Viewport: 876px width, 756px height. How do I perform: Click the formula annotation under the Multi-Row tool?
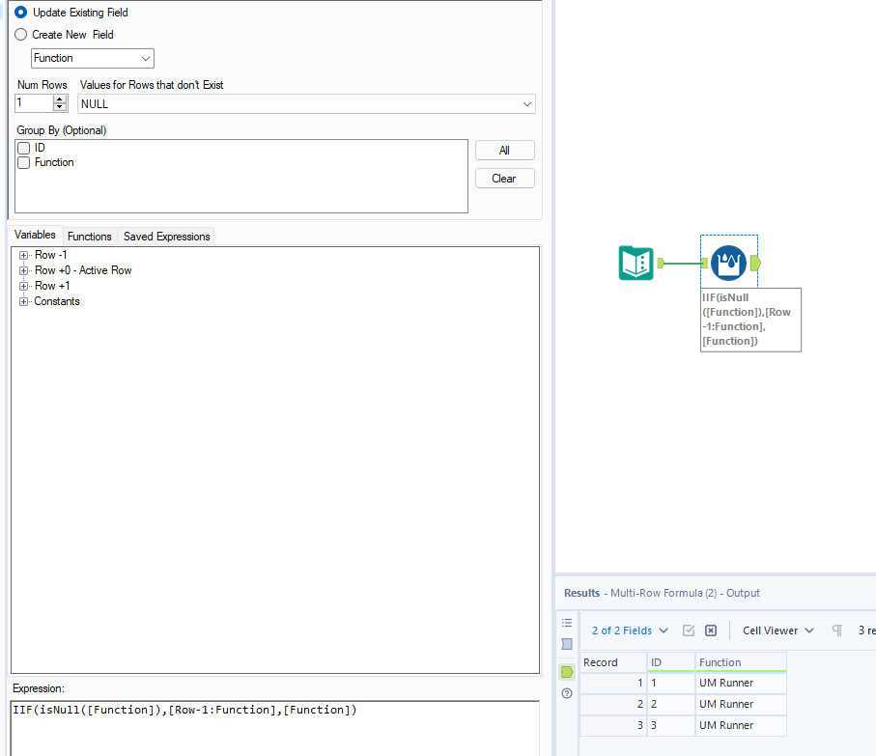click(x=750, y=320)
